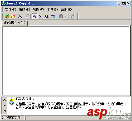Close the Second Copy window
132x121 pixels.
128,3
